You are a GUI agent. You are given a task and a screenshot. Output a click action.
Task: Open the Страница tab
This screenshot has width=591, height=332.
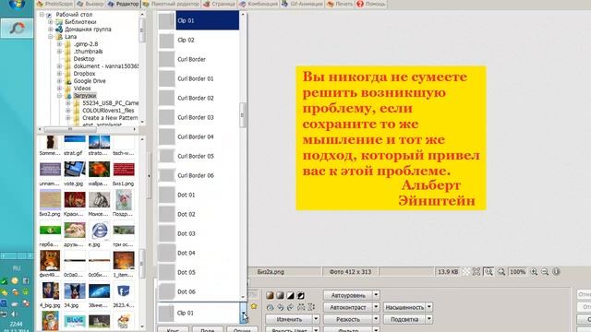point(220,4)
